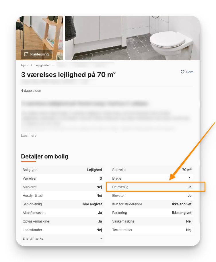Open the Plantegning button on photo
This screenshot has height=262, width=216.
click(x=36, y=54)
